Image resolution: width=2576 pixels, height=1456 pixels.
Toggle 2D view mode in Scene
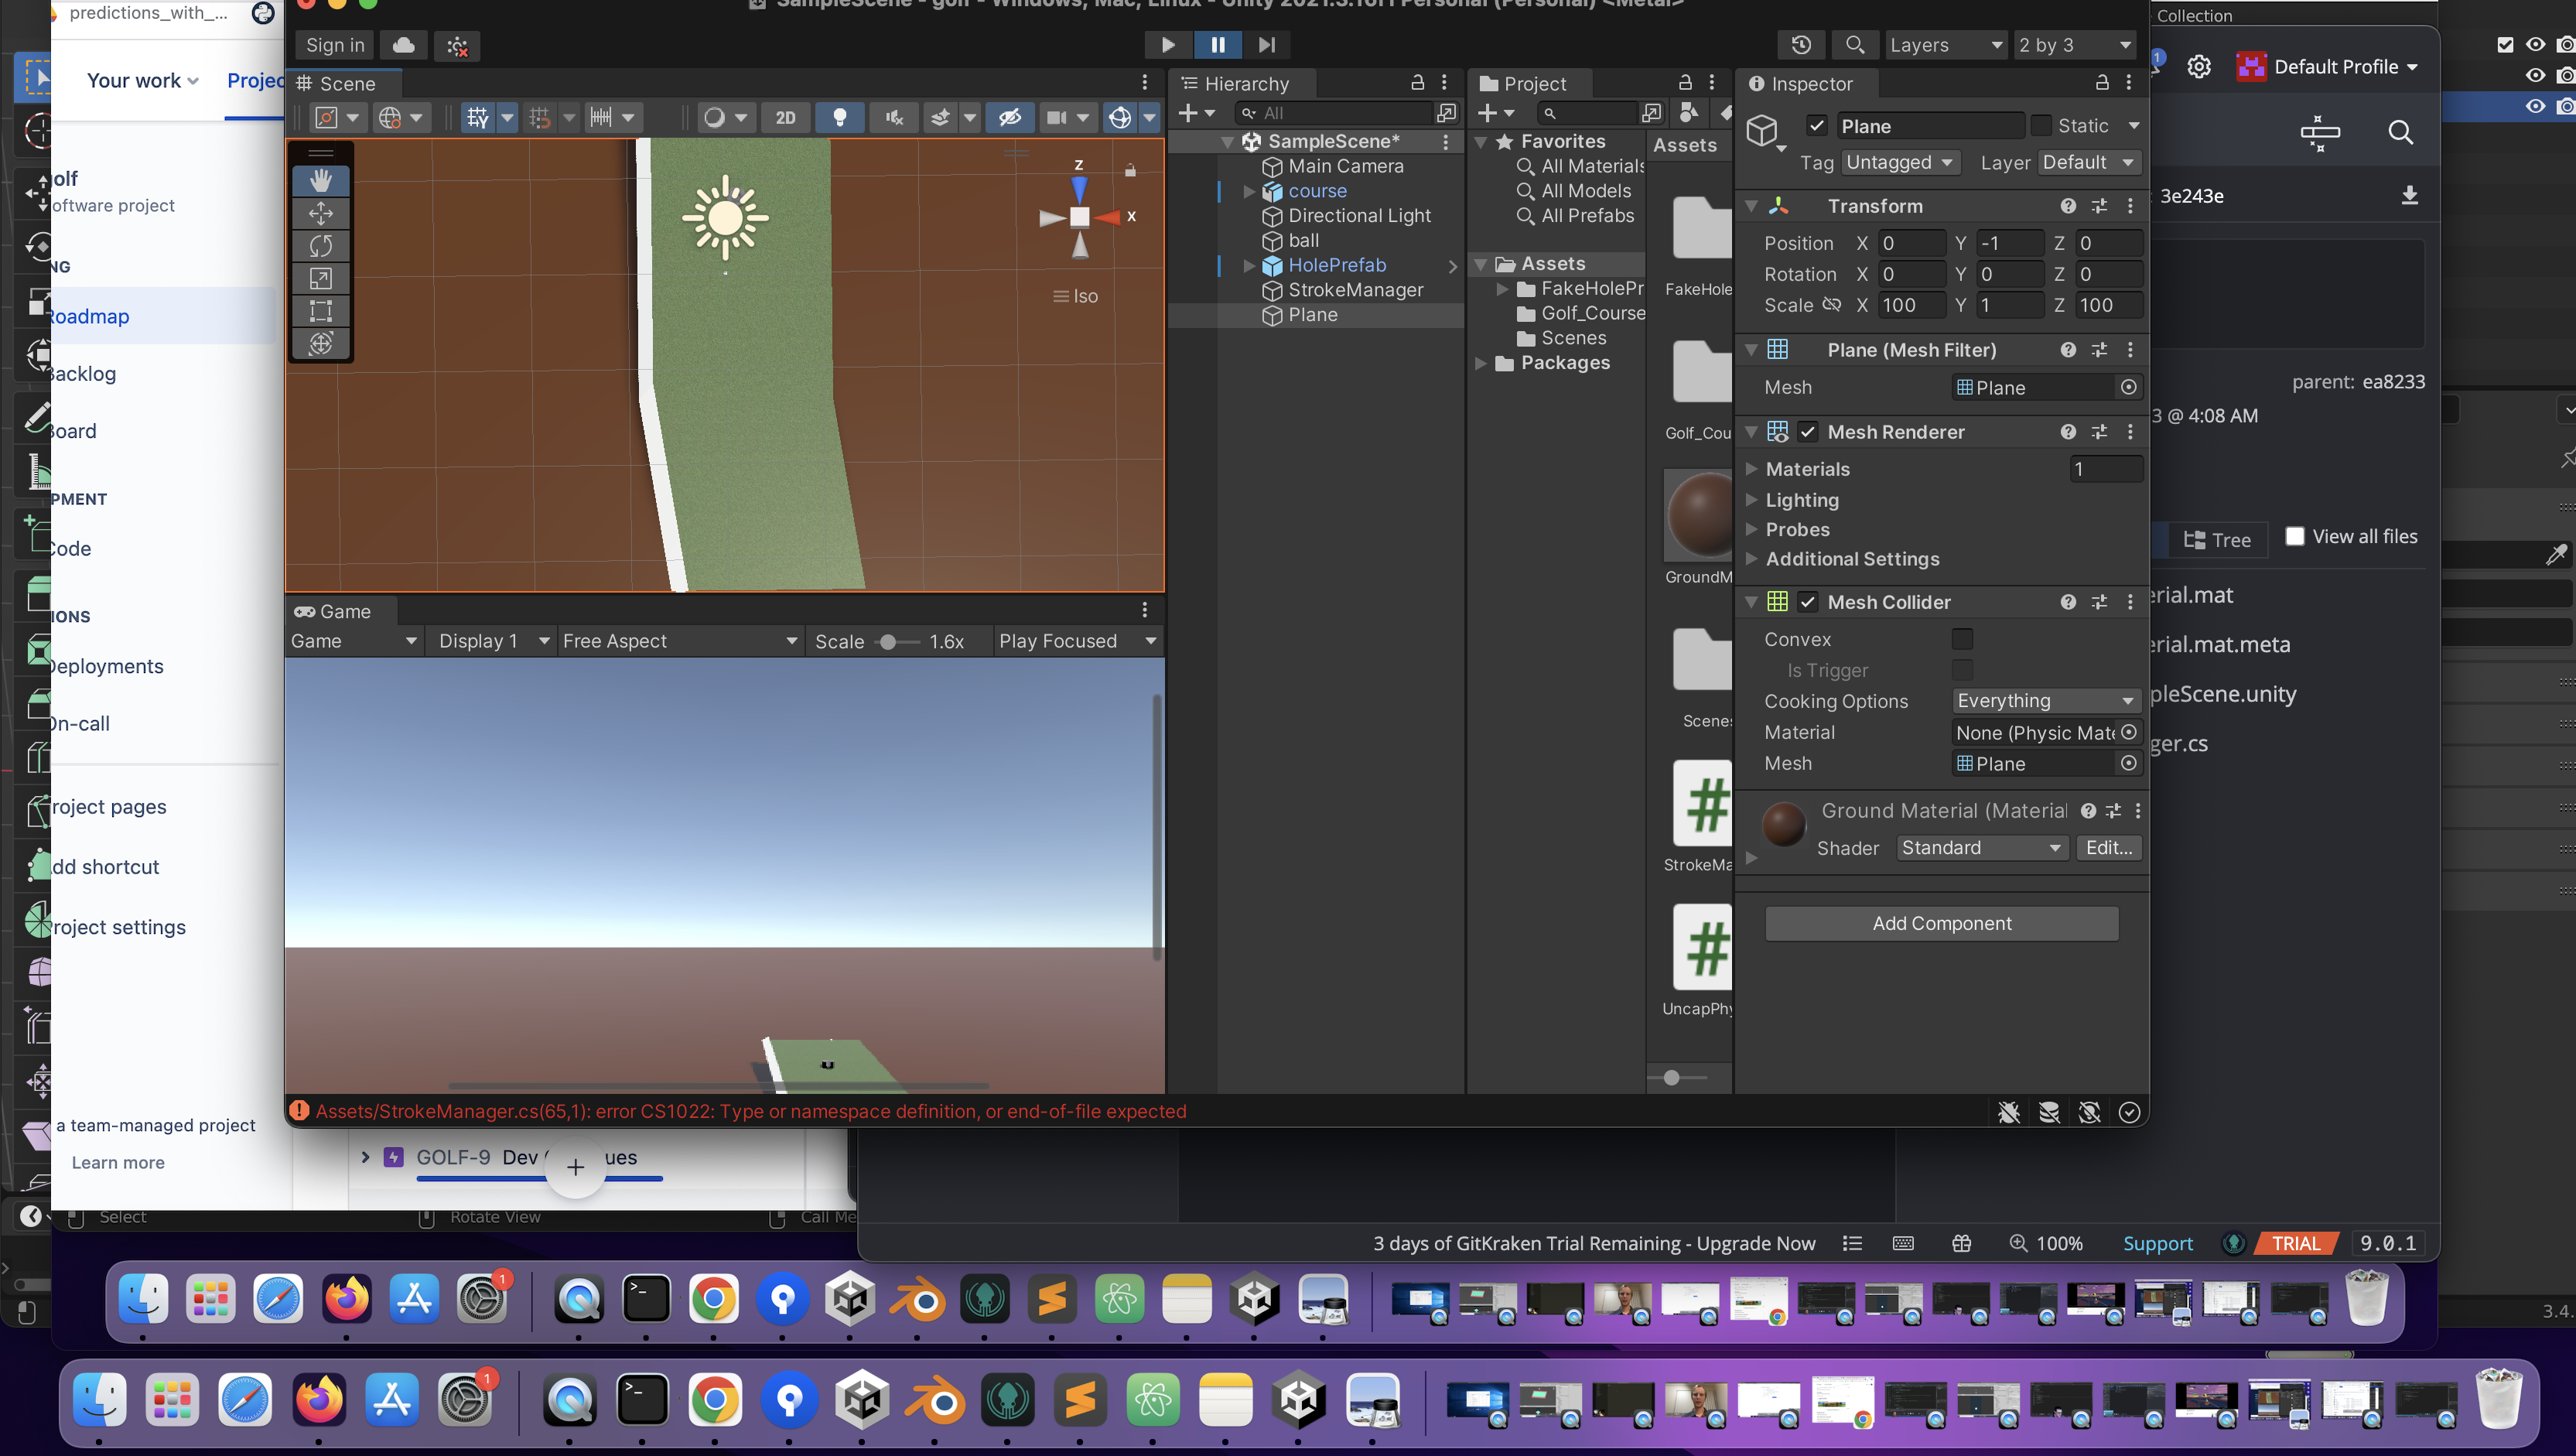(785, 118)
